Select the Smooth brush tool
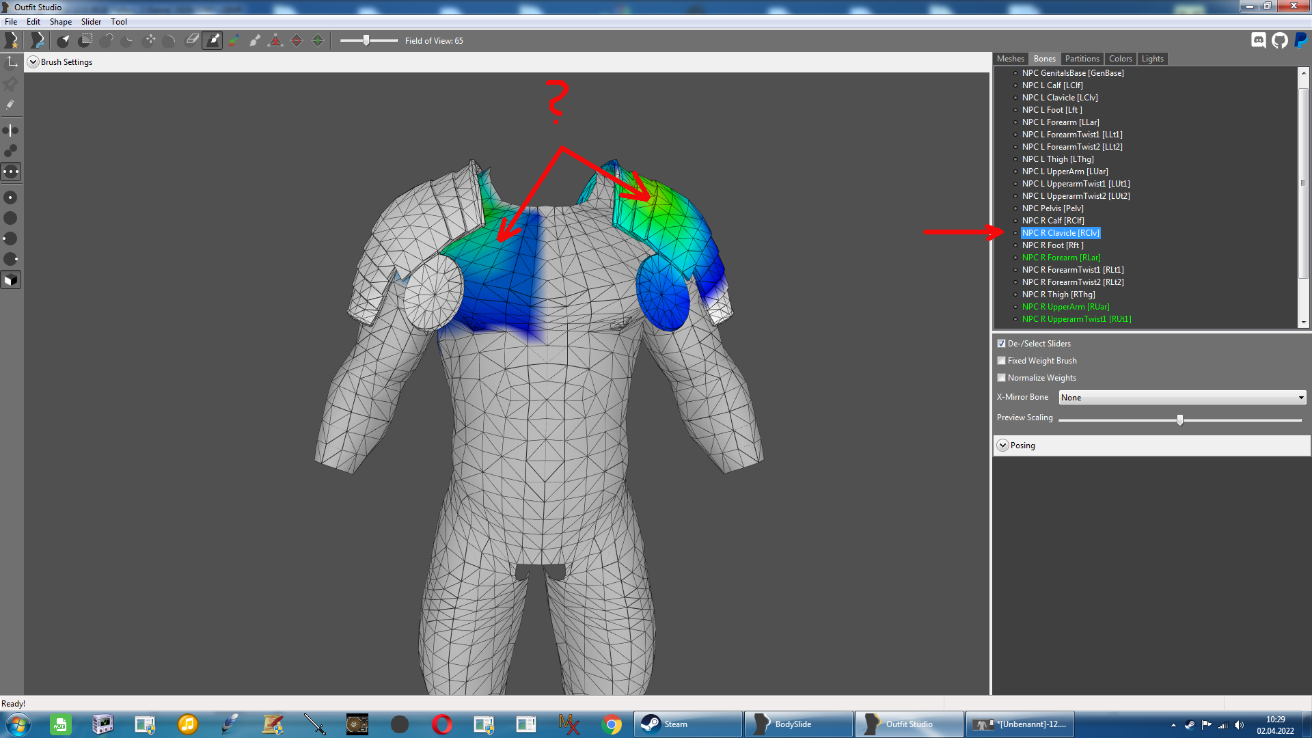The width and height of the screenshot is (1312, 738). pyautogui.click(x=170, y=40)
